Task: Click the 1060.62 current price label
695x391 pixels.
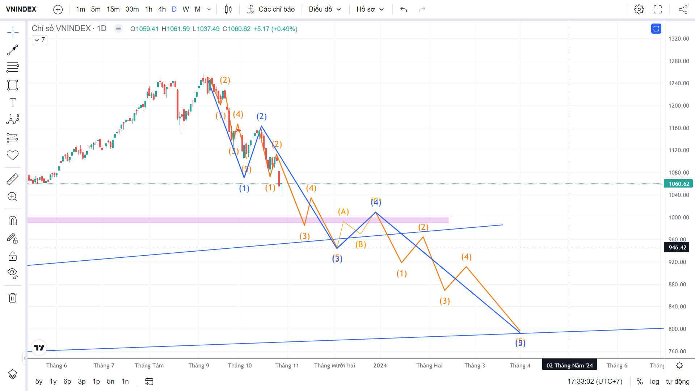Action: pyautogui.click(x=679, y=184)
